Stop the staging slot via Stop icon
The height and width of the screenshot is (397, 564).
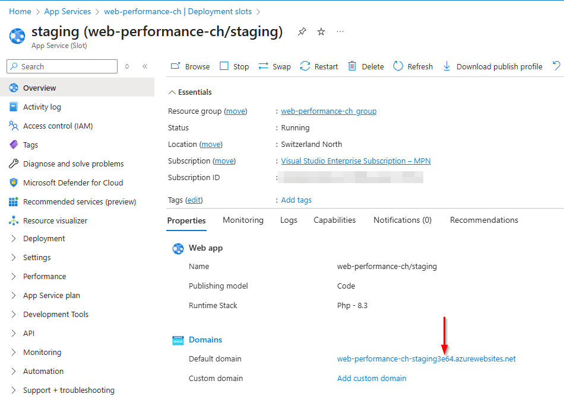point(224,66)
